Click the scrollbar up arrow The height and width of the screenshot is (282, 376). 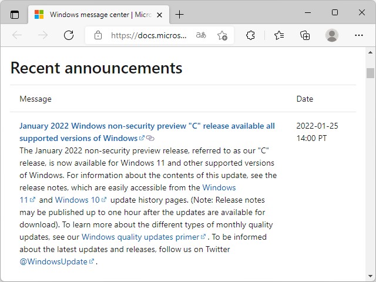pyautogui.click(x=370, y=52)
